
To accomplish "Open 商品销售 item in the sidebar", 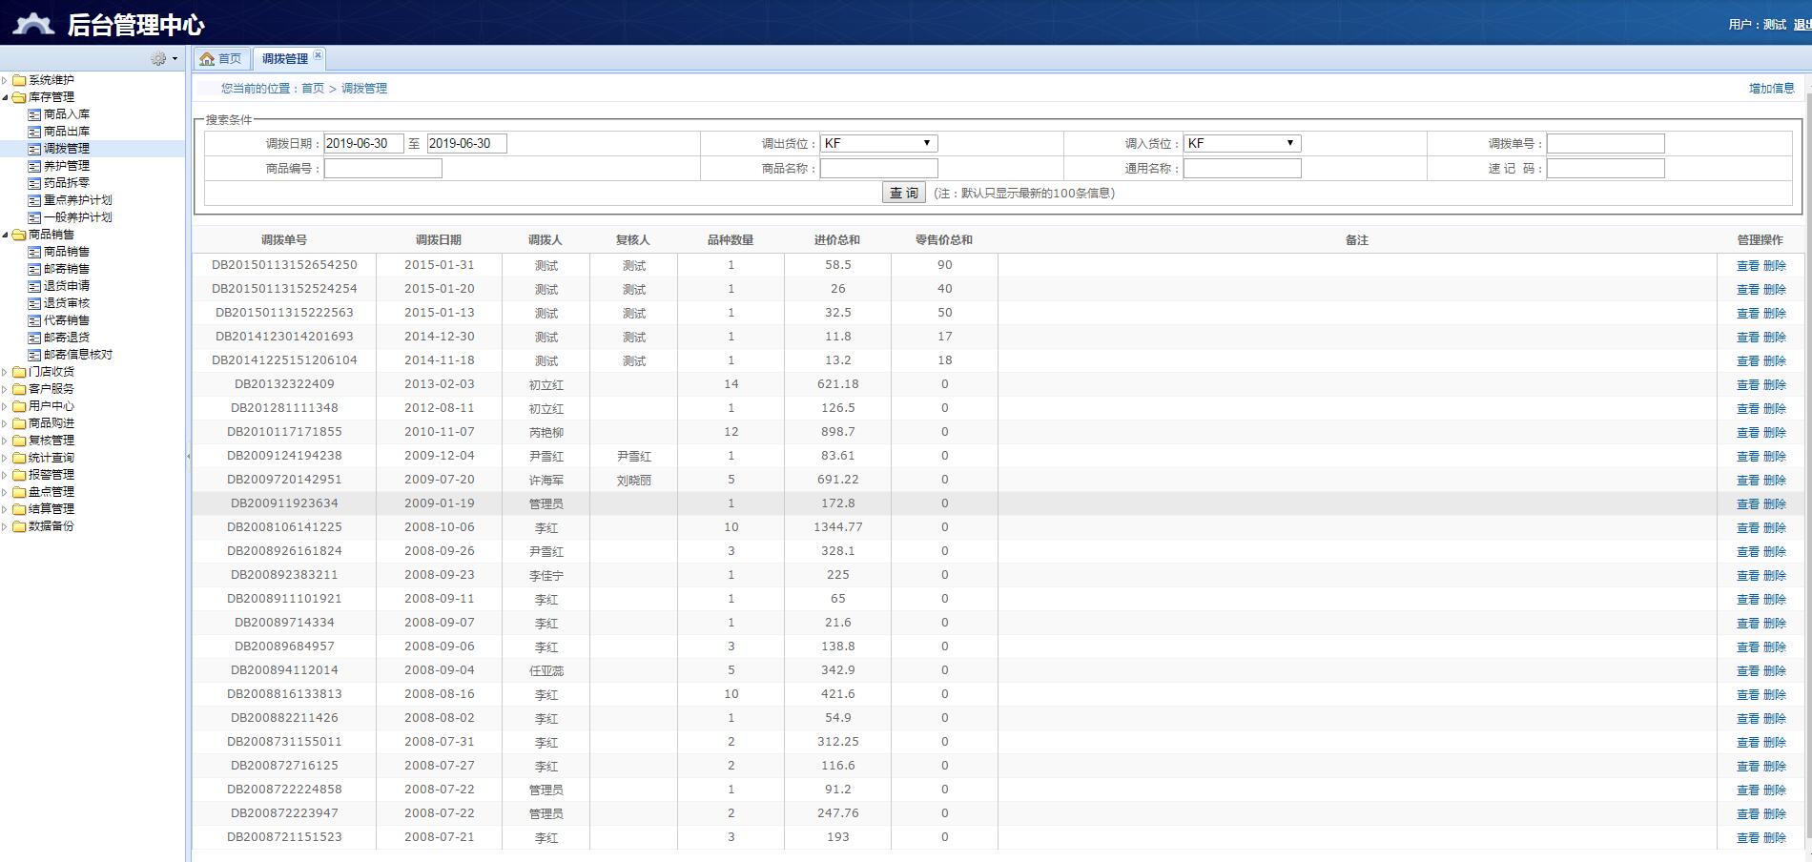I will pyautogui.click(x=67, y=252).
